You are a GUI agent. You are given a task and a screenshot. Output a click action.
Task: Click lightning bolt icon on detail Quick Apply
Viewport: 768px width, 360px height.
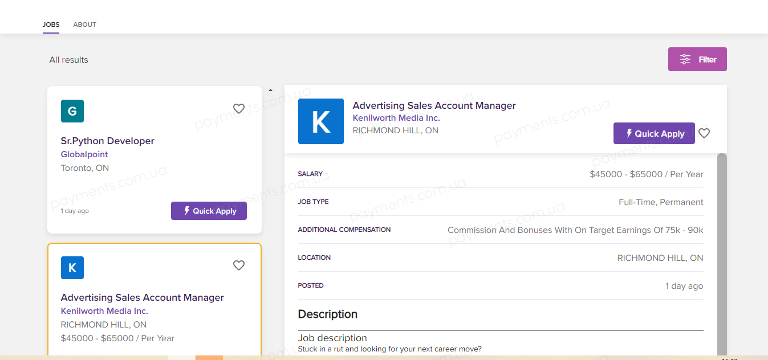click(629, 133)
